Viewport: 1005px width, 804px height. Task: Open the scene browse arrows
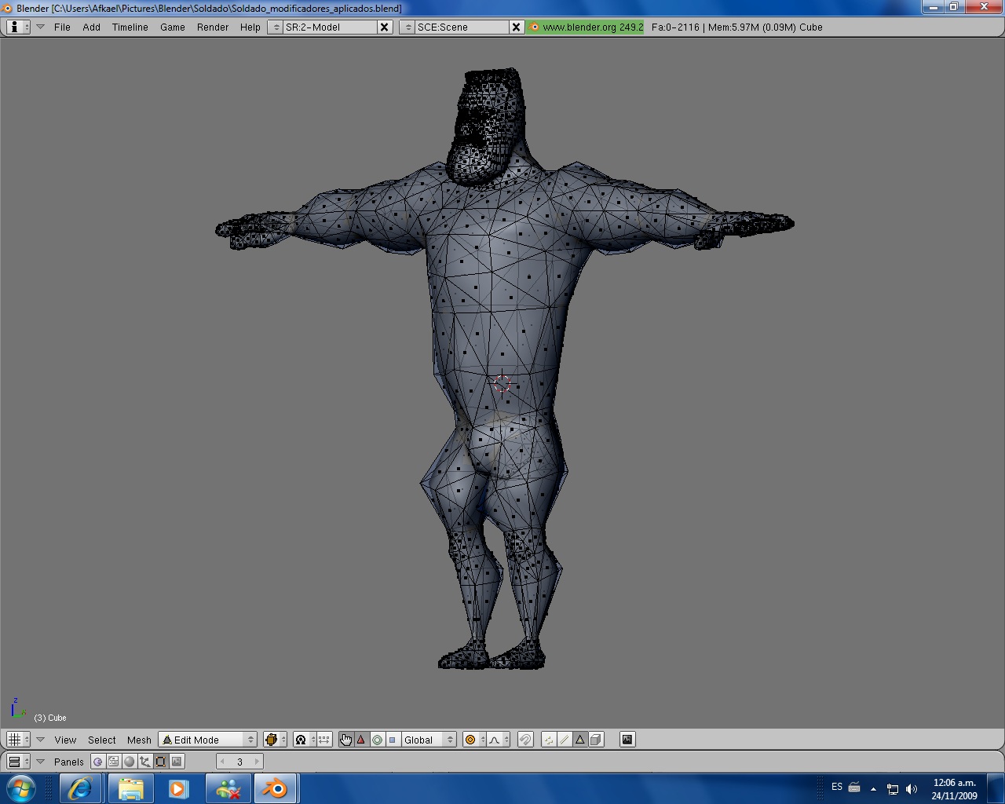coord(407,27)
